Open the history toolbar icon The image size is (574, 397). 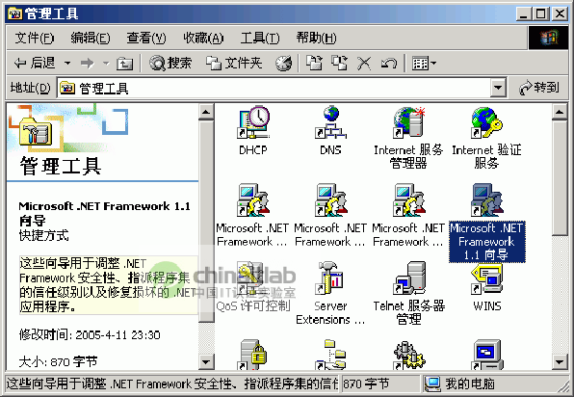click(284, 64)
